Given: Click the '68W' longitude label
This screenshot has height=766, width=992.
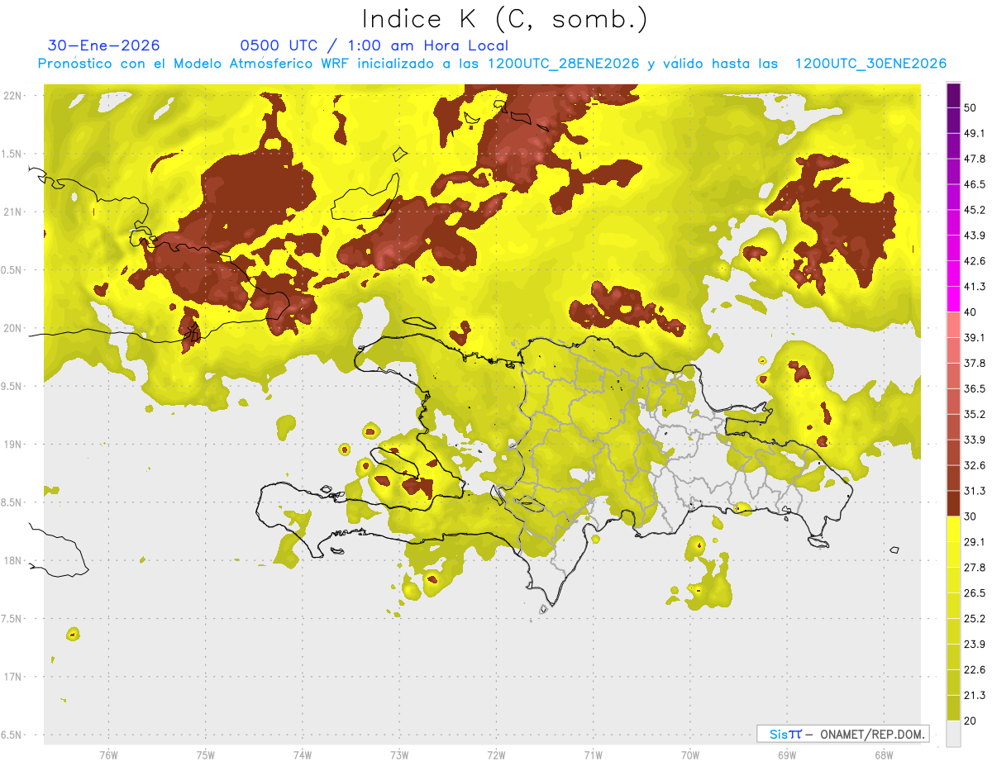Looking at the screenshot, I should 883,755.
